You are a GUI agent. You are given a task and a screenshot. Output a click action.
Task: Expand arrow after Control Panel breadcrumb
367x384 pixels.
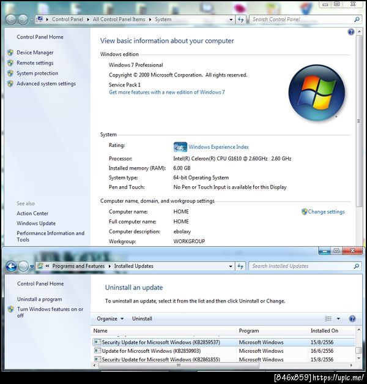(x=88, y=20)
